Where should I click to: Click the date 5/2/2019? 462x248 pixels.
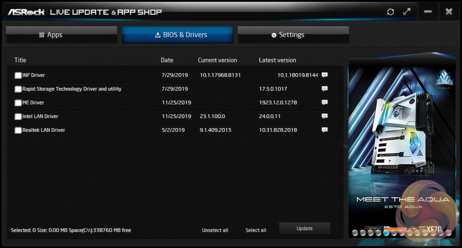coord(173,130)
